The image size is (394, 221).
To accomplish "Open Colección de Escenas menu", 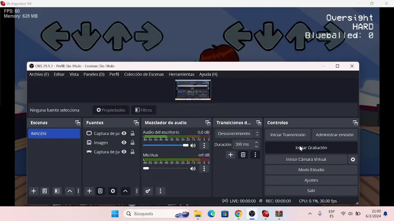I will click(144, 74).
